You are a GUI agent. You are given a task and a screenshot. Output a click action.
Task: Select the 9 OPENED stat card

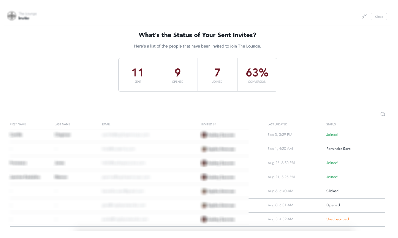pyautogui.click(x=177, y=75)
